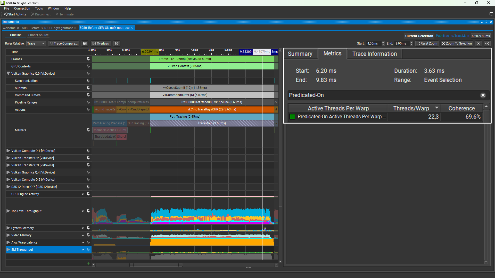495x278 pixels.
Task: Pin the SM Throughput row
Action: coord(88,250)
